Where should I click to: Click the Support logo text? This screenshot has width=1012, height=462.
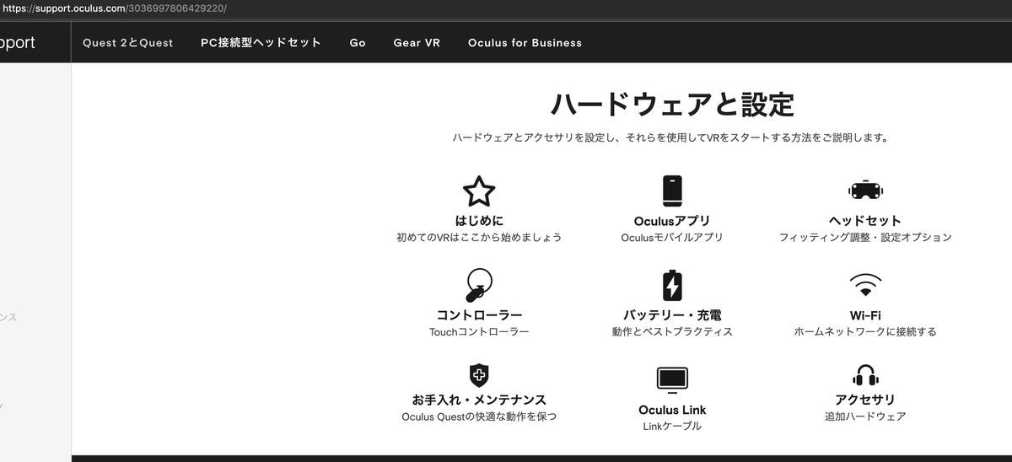click(17, 42)
